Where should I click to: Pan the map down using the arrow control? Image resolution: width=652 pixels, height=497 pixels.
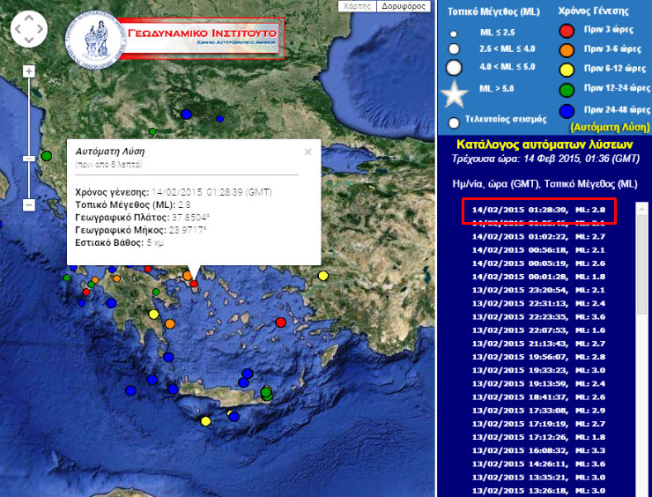pyautogui.click(x=28, y=42)
